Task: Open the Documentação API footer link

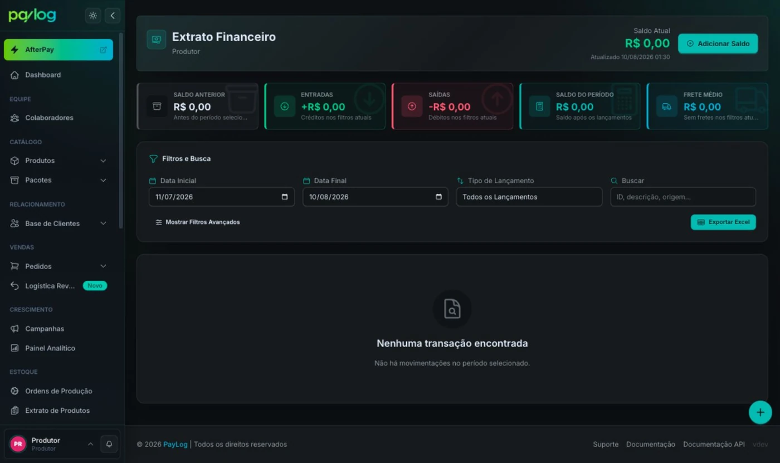Action: [714, 444]
